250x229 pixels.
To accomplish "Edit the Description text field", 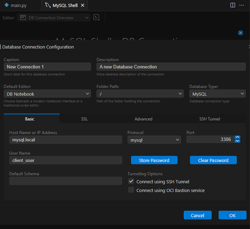I will coord(171,67).
